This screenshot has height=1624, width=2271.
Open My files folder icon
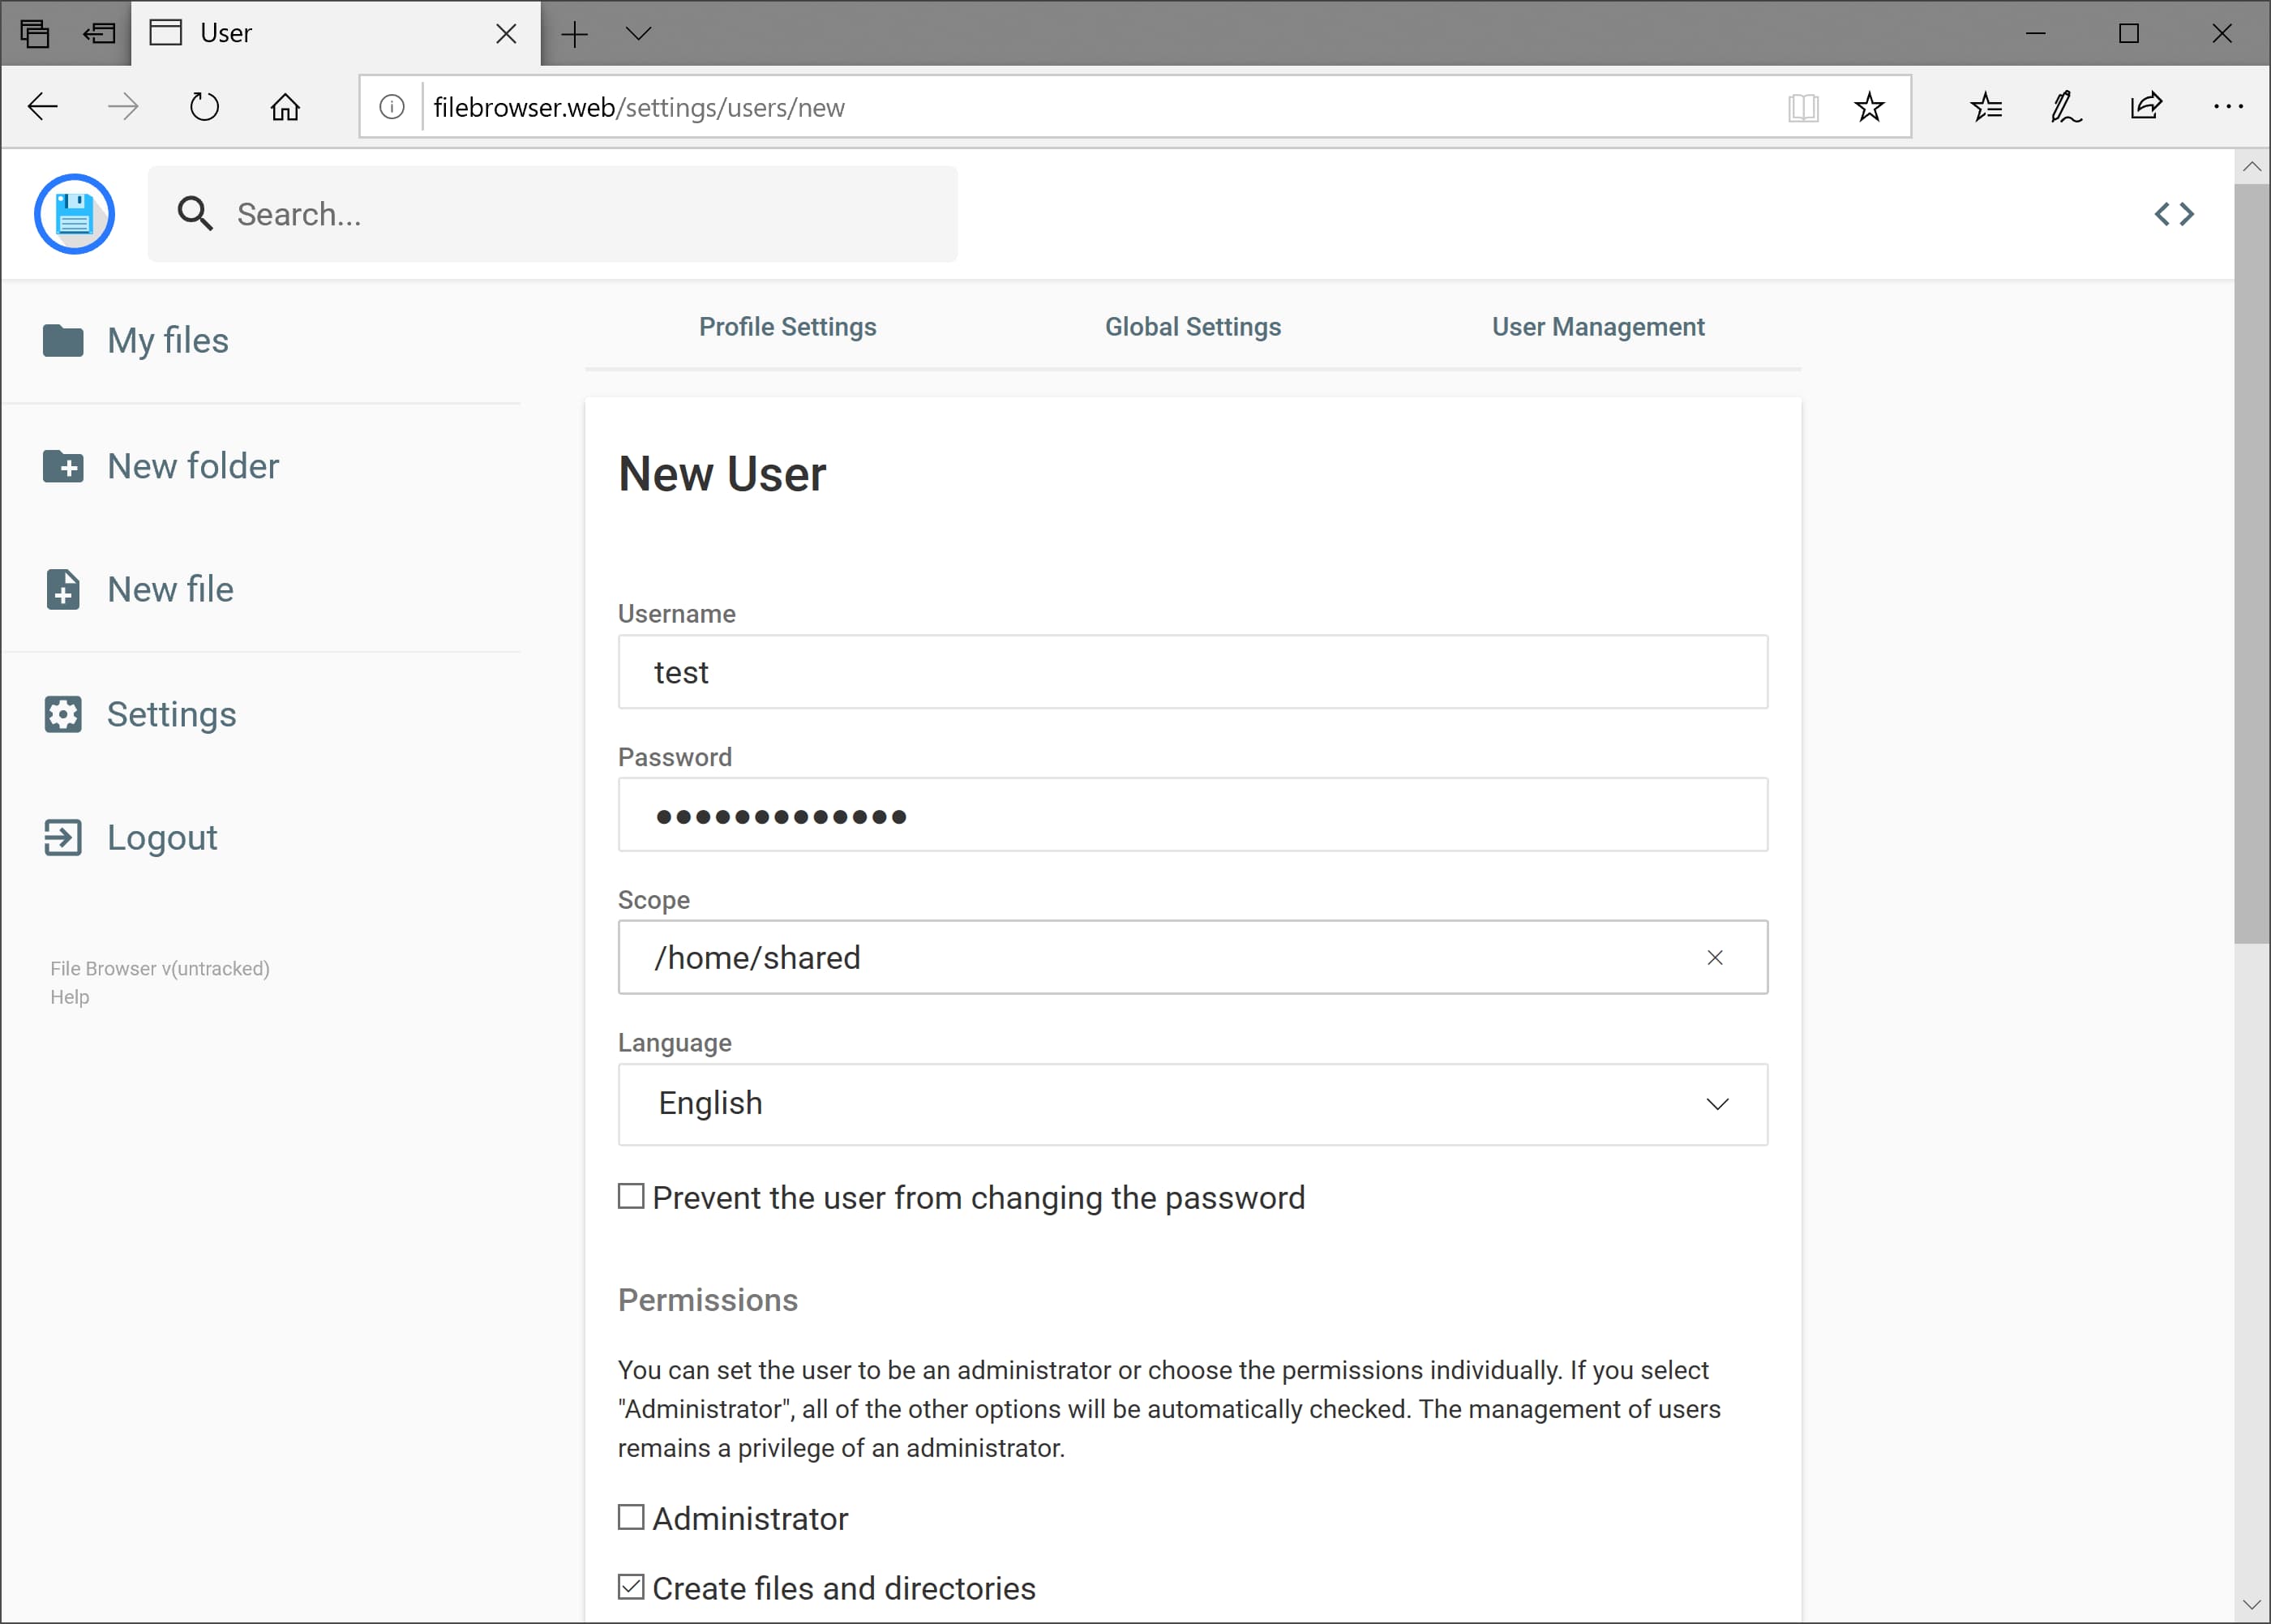coord(63,341)
